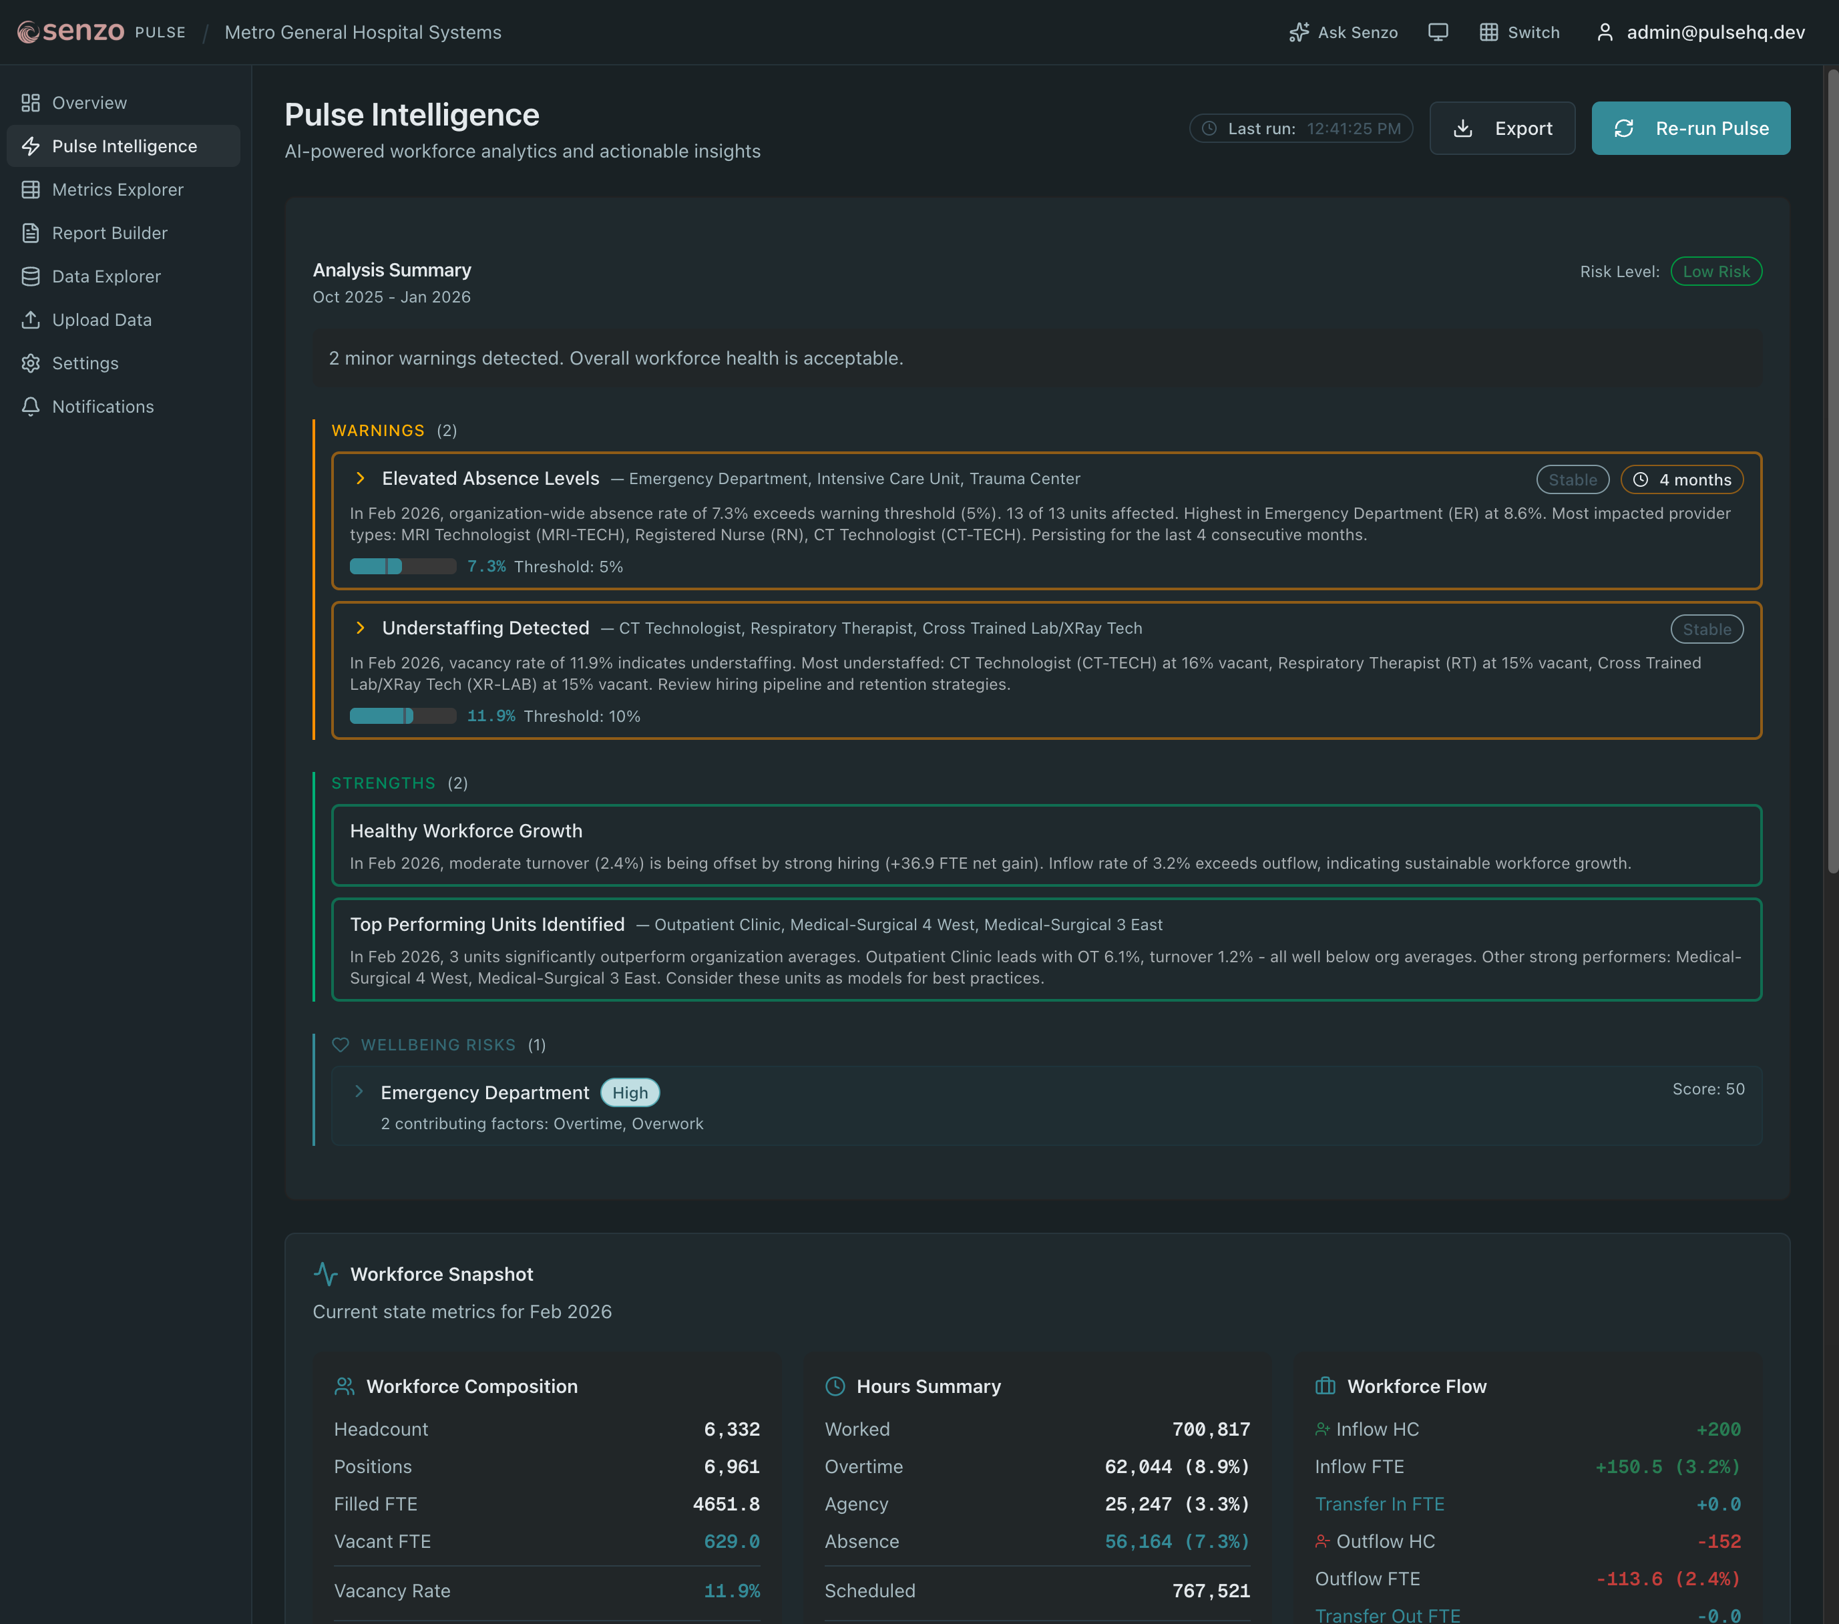Click the Upload Data icon
Image resolution: width=1839 pixels, height=1624 pixels.
29,319
